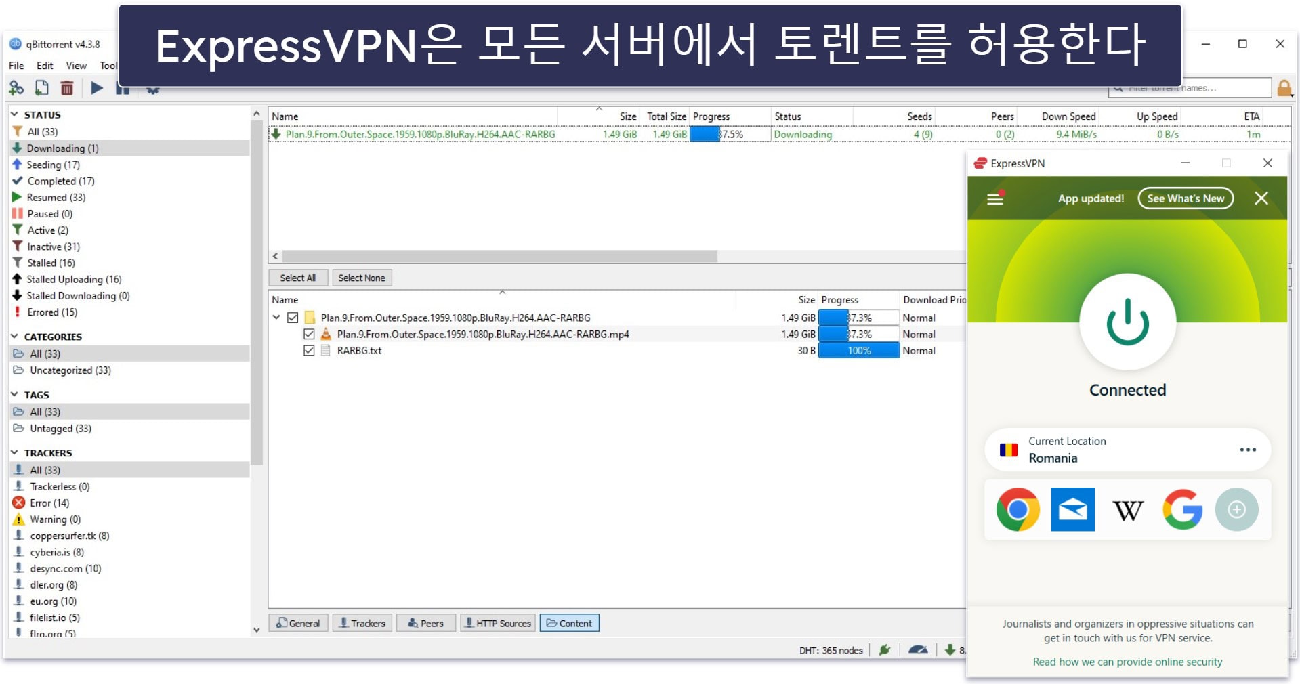The width and height of the screenshot is (1300, 684).
Task: Click the .mp4 file 37.3% progress bar
Action: tap(859, 334)
